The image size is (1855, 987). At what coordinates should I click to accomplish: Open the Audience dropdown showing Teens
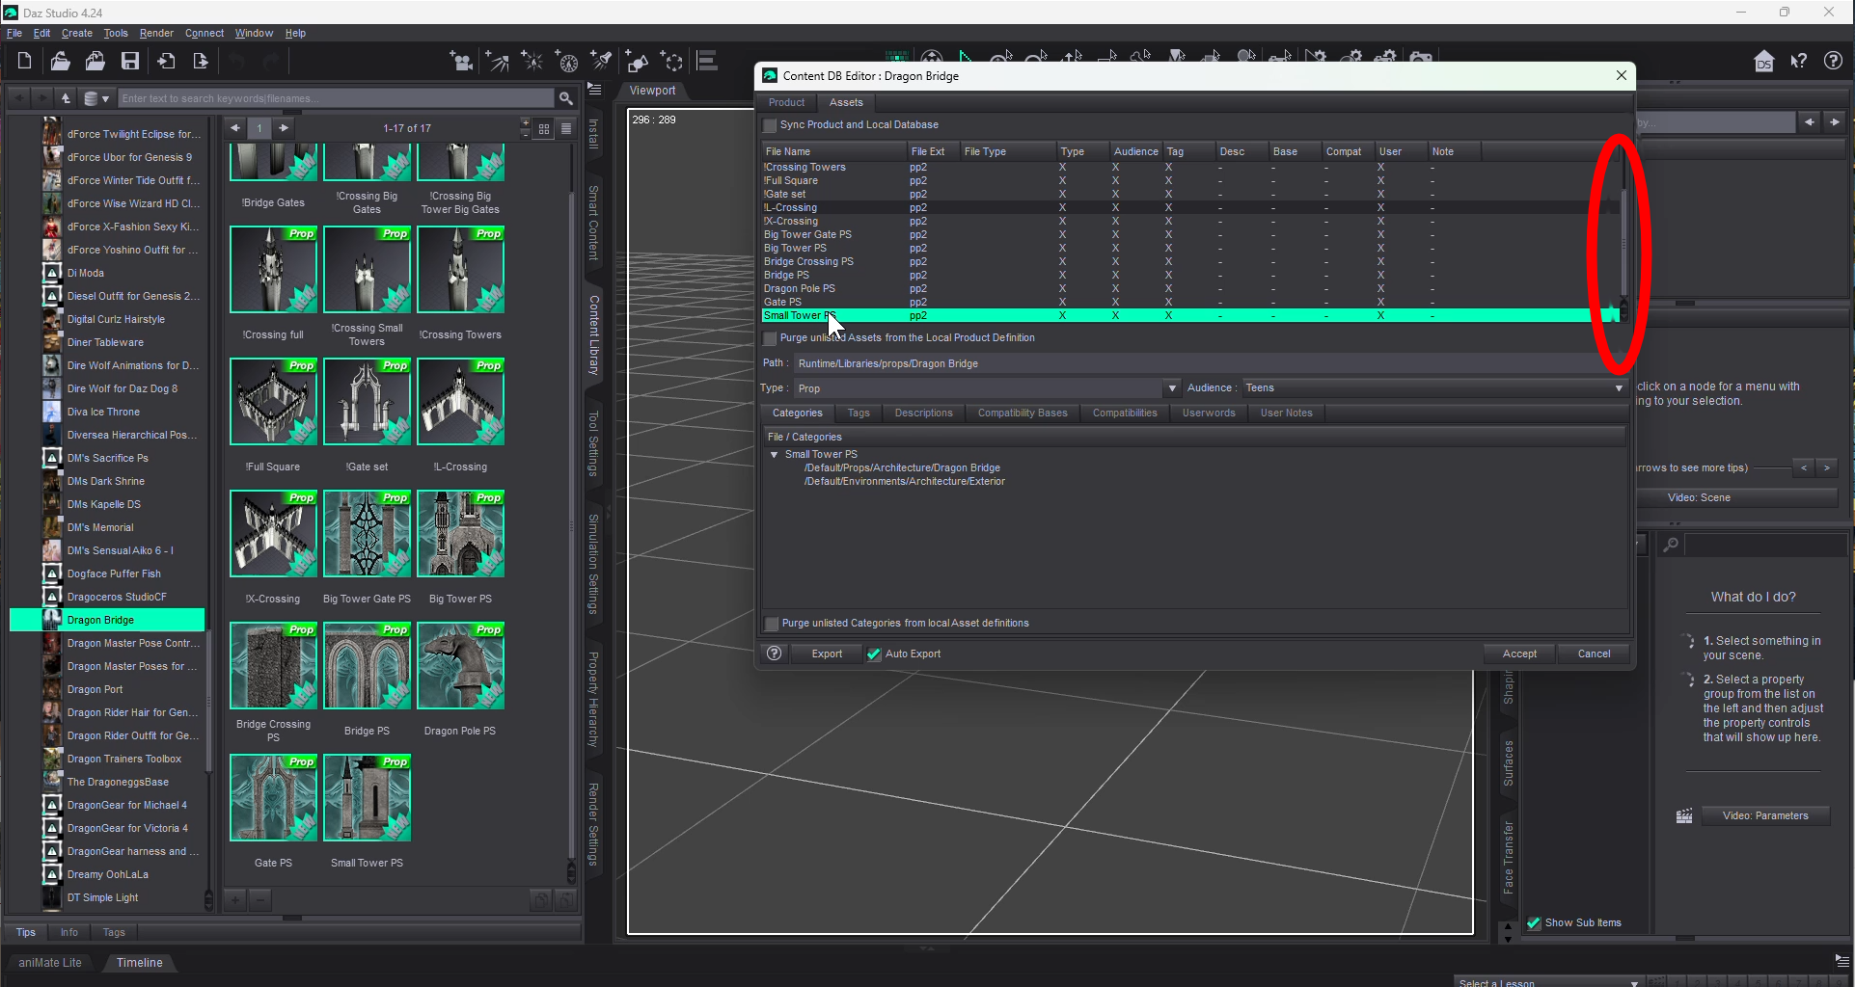click(1619, 388)
